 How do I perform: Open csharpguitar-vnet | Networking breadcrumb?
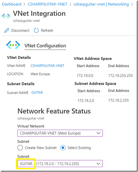pyautogui.click(x=101, y=4)
